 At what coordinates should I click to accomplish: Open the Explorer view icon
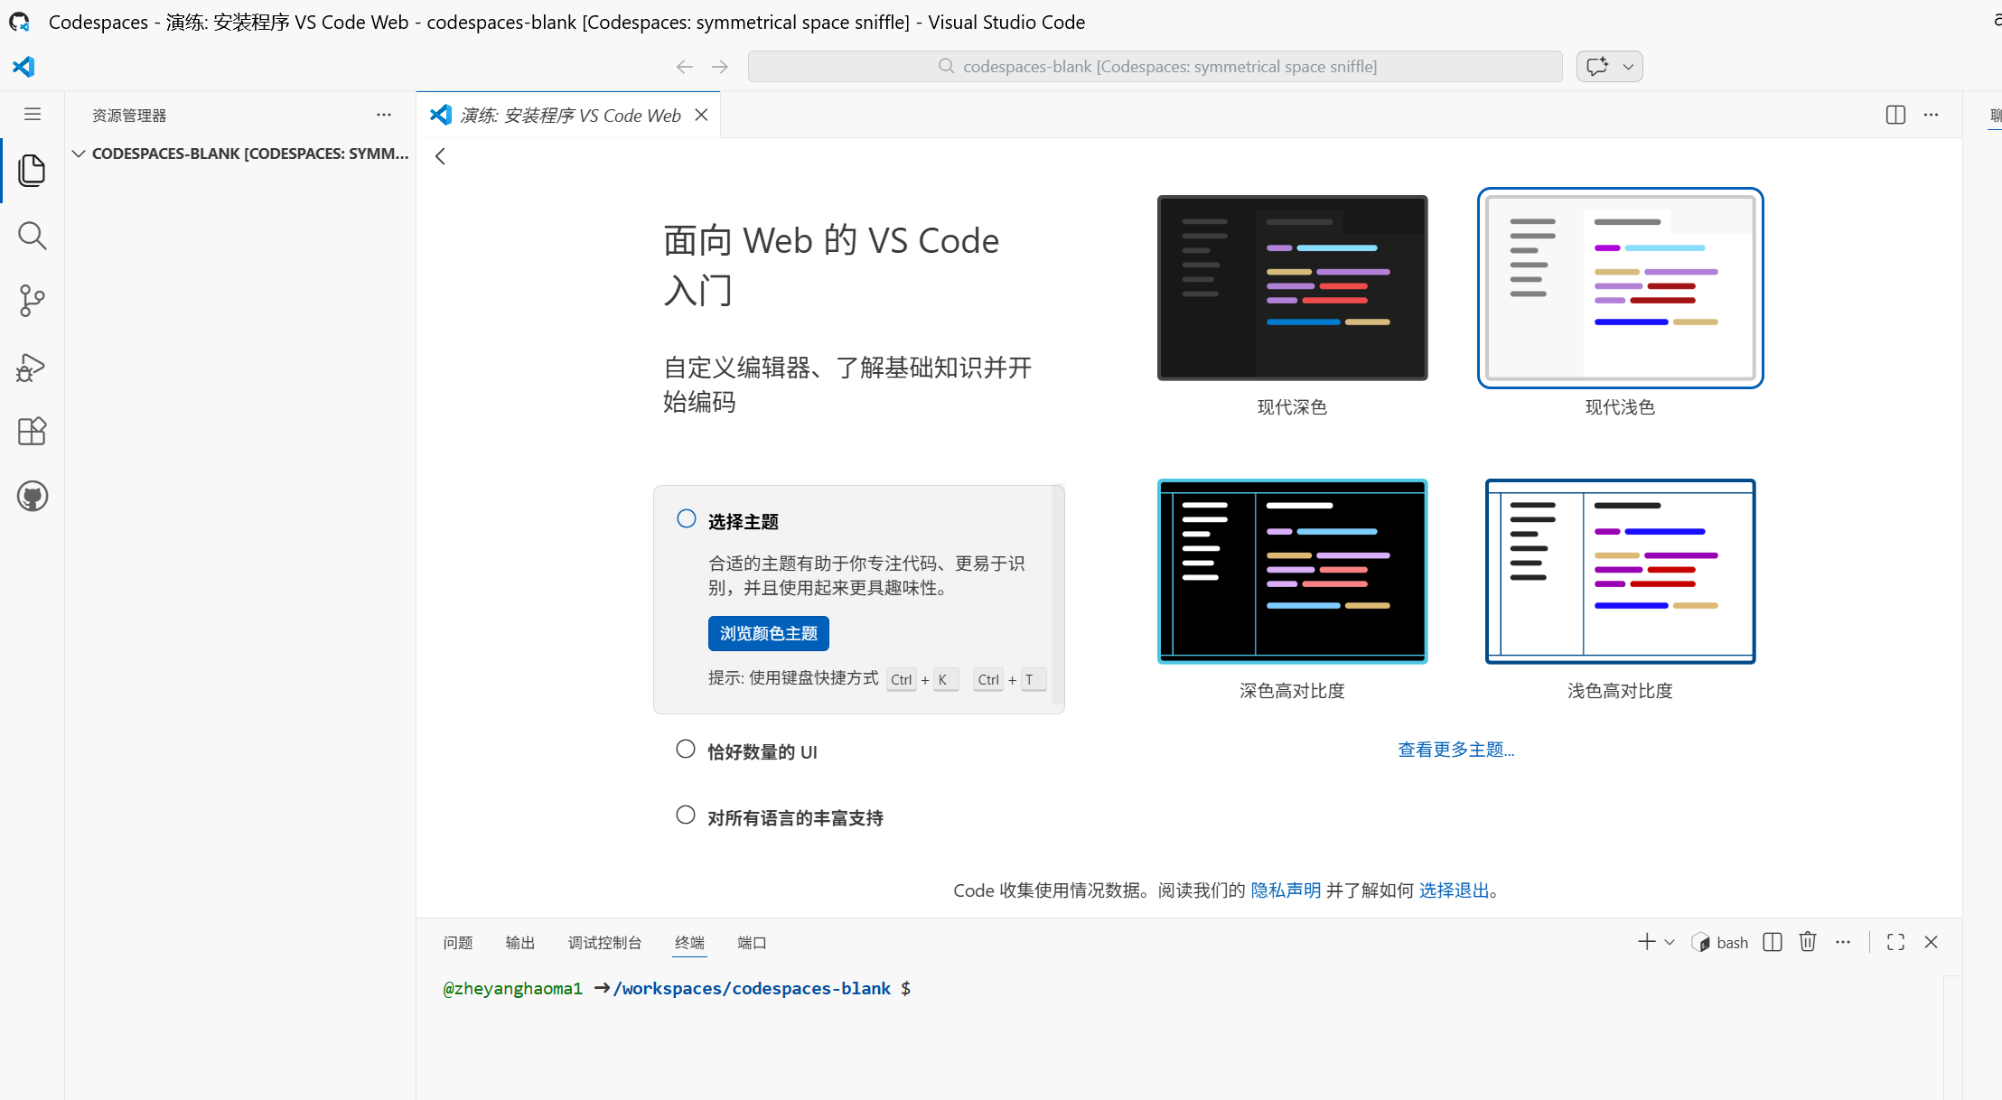pos(32,171)
